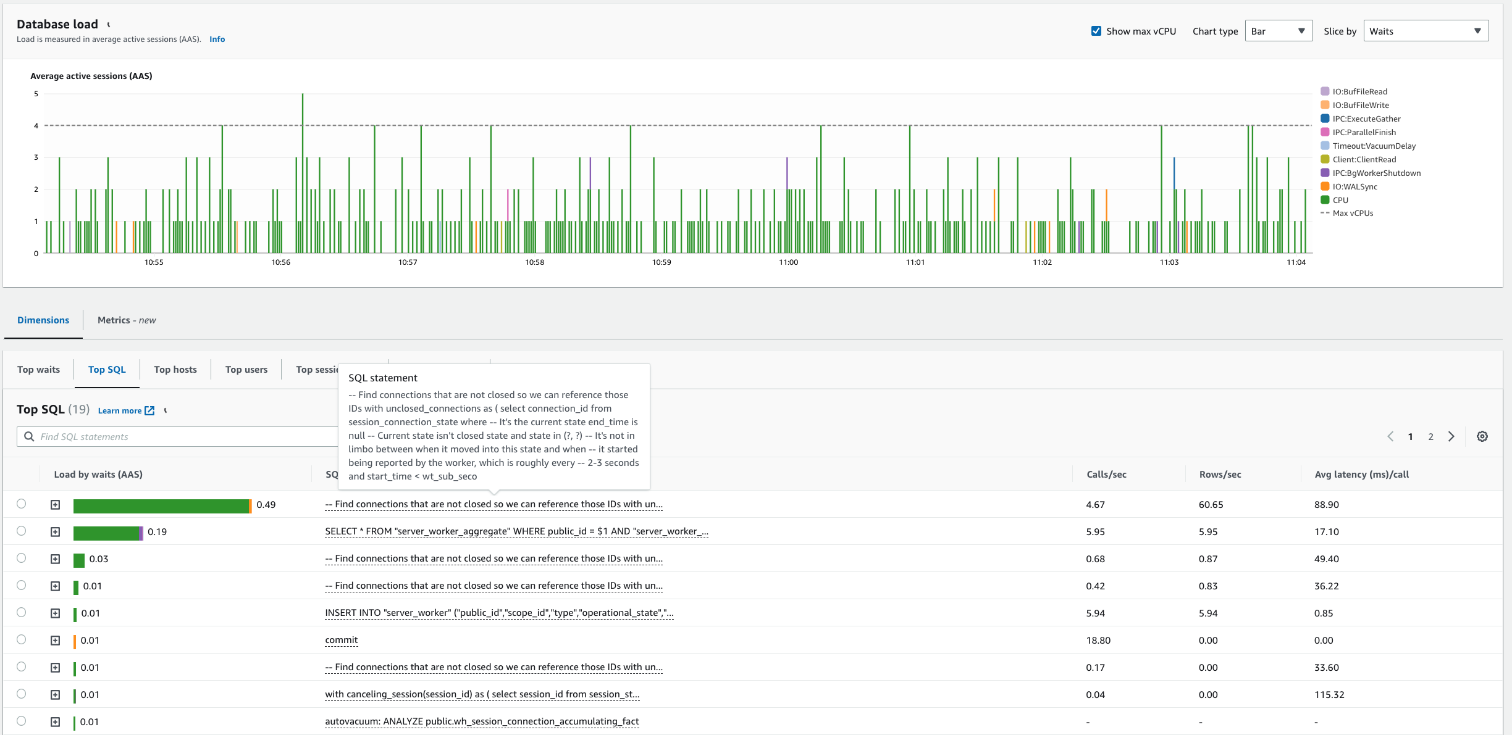1512x735 pixels.
Task: Click the Info link under Database load
Action: (217, 39)
